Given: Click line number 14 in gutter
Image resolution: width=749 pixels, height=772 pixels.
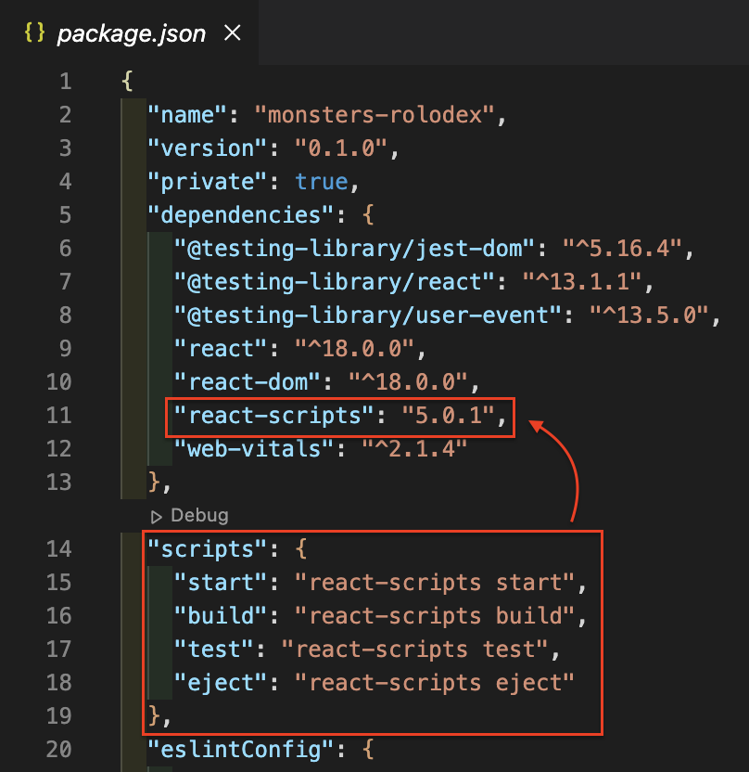Looking at the screenshot, I should [59, 549].
